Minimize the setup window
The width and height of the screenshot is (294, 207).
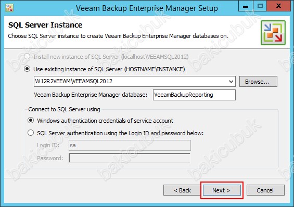[246, 6]
